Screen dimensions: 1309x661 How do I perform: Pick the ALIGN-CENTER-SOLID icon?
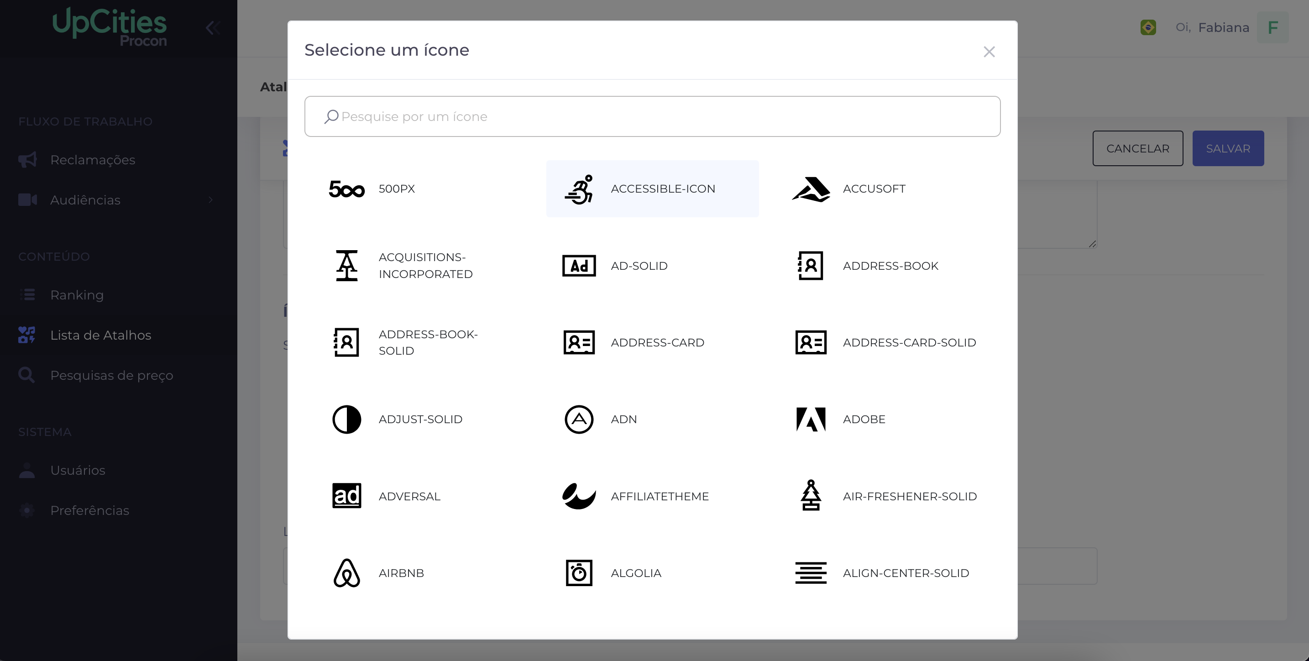(x=811, y=573)
